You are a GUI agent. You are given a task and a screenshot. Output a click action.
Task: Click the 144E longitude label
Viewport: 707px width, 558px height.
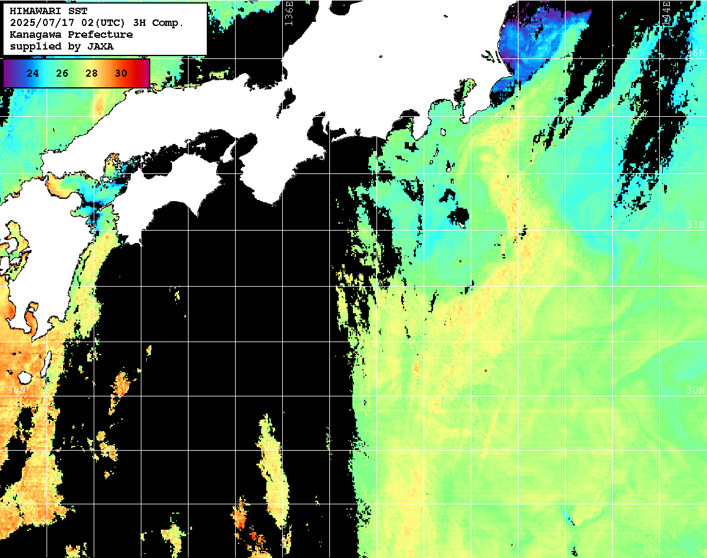tap(666, 13)
